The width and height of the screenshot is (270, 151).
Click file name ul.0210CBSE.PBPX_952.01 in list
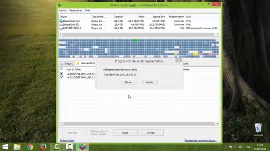pos(81,77)
